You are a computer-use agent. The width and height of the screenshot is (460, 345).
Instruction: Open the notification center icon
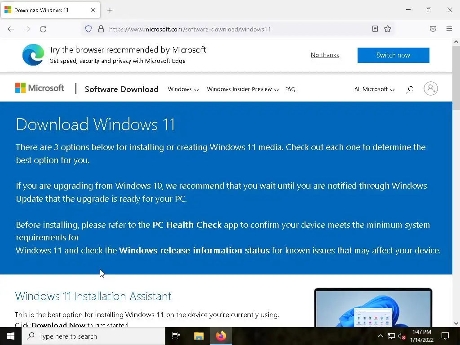click(445, 336)
